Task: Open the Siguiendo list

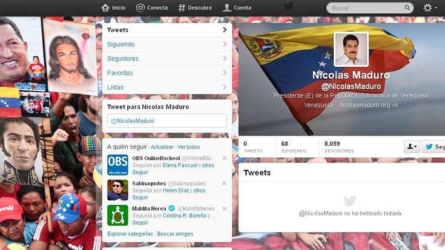Action: [x=167, y=44]
